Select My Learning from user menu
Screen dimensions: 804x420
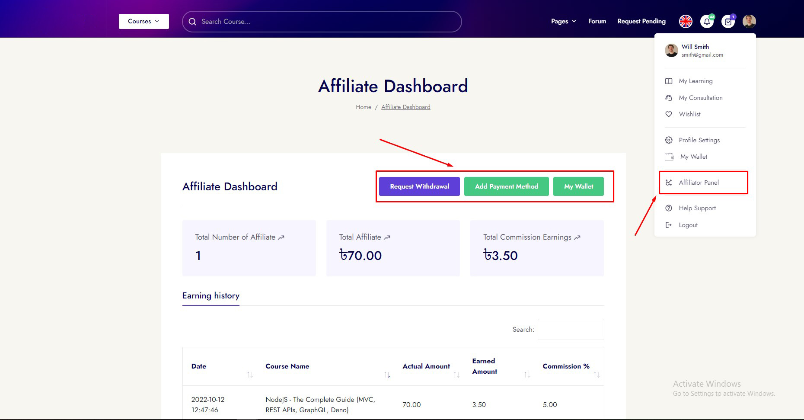tap(696, 81)
